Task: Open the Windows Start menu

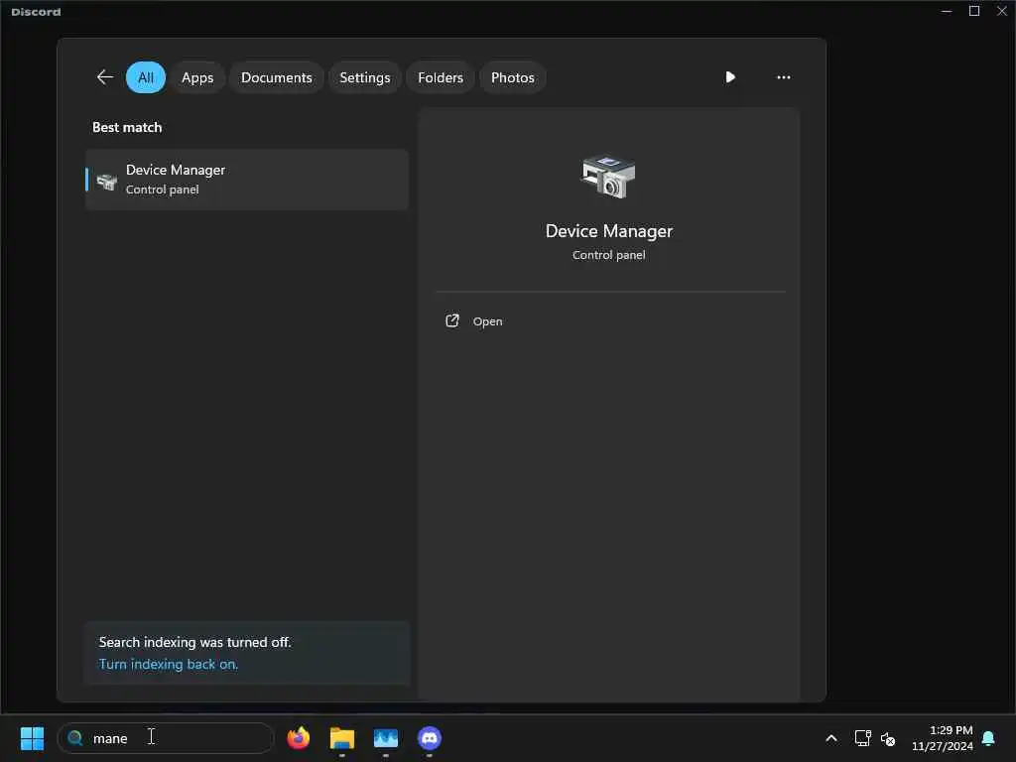Action: [32, 738]
